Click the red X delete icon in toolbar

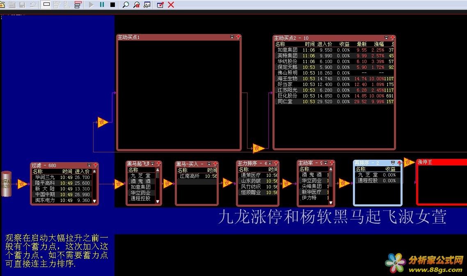pyautogui.click(x=171, y=5)
